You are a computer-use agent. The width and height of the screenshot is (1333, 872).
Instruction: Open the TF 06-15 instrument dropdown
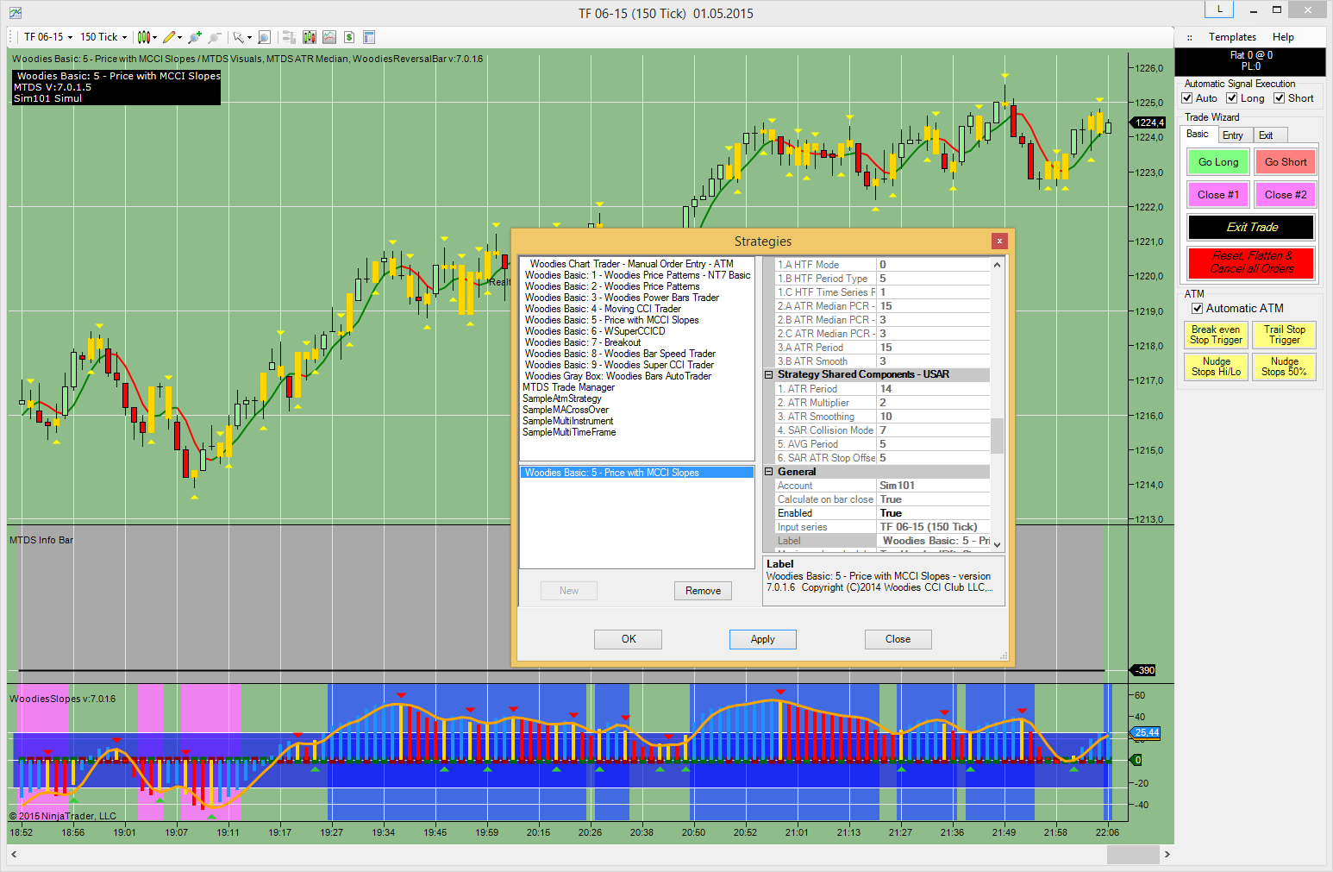coord(48,37)
